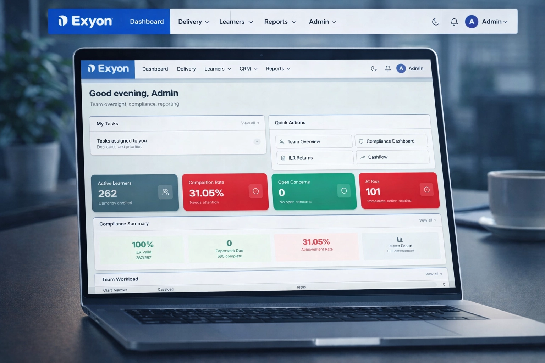
Task: Collapse the Tasks assigned to you panel
Action: (257, 142)
